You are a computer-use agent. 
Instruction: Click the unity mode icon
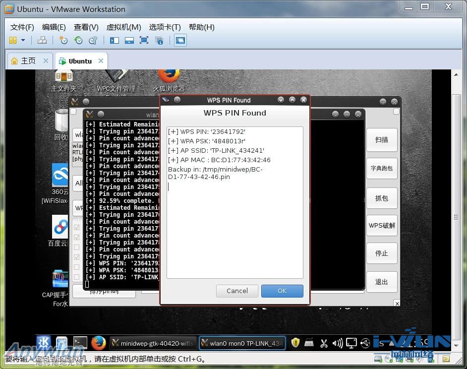[159, 41]
